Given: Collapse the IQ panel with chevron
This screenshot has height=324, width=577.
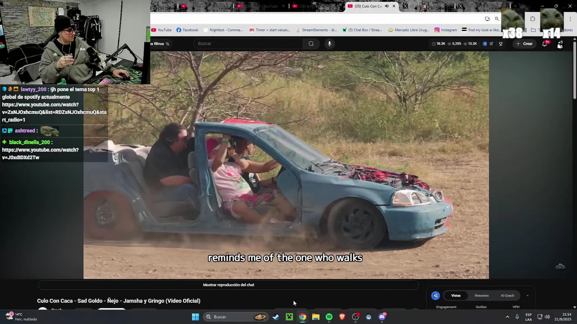Looking at the screenshot, I should tap(527, 296).
